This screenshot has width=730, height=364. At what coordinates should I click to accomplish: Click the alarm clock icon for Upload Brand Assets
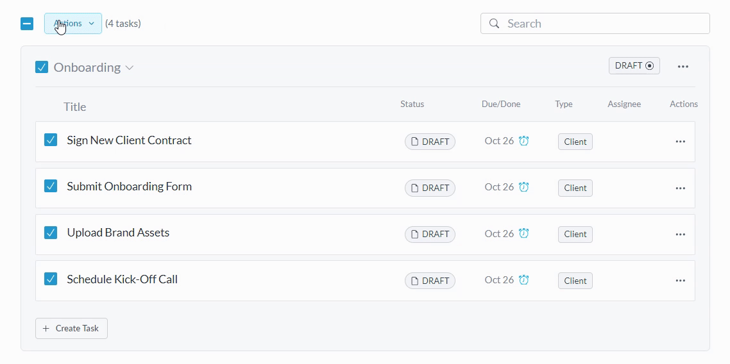(x=523, y=234)
